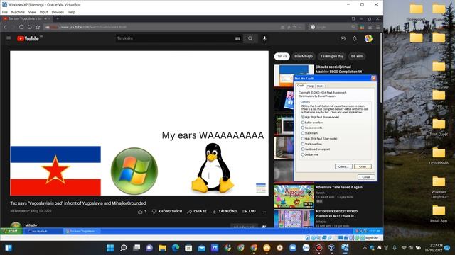Screen dimensions: 455x255
Task: Open the YouTube account avatar
Action: tap(368, 38)
